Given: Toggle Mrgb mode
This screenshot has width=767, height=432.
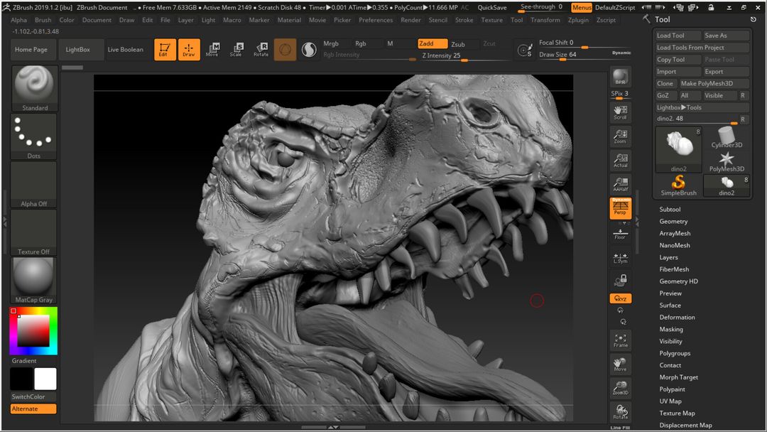Looking at the screenshot, I should [x=331, y=43].
